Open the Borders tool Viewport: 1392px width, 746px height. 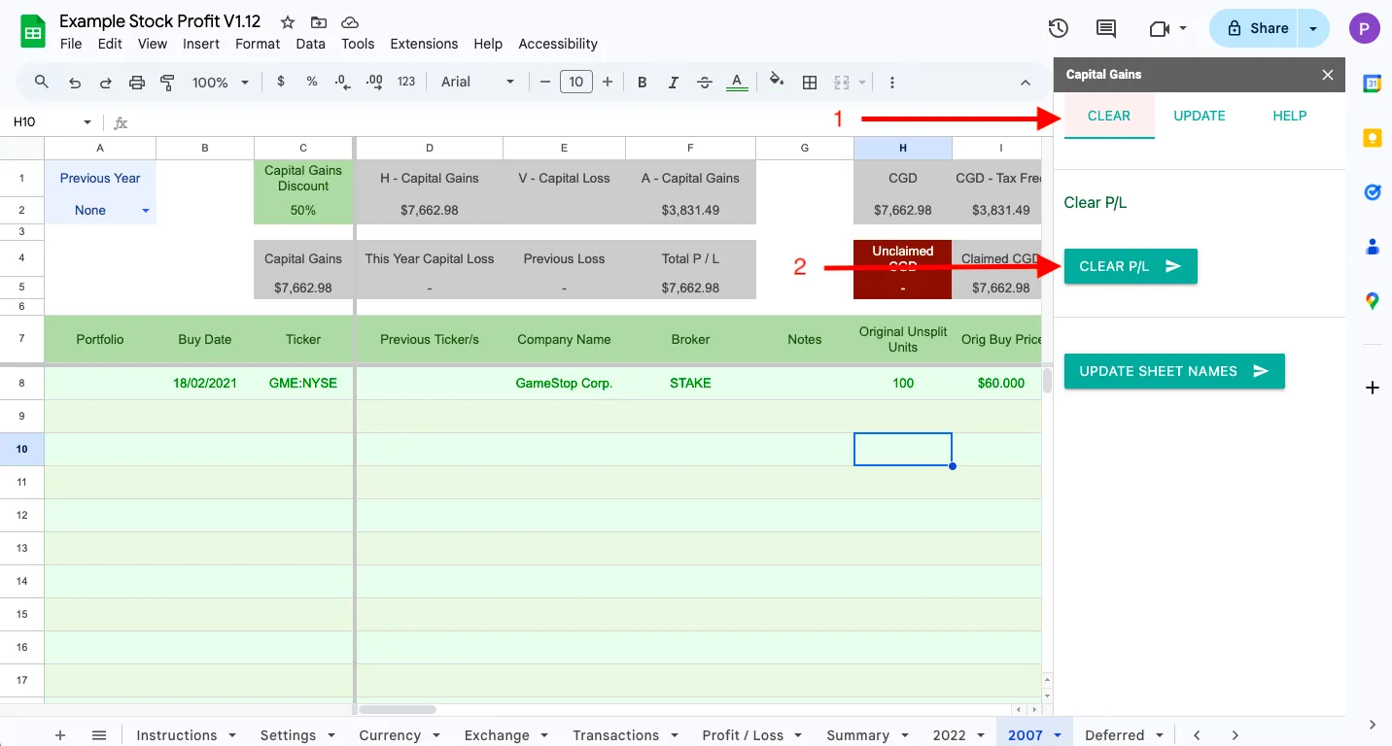[810, 83]
